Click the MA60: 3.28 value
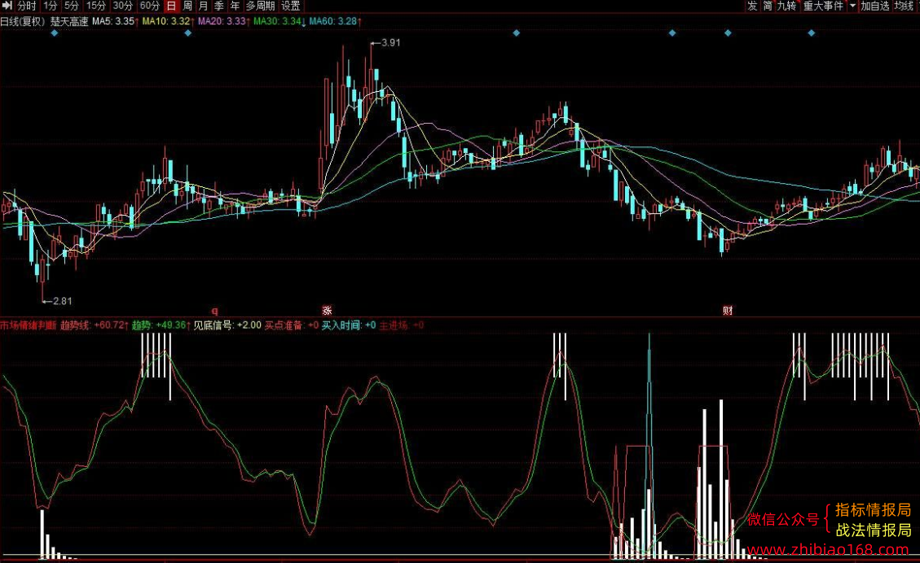Viewport: 920px width, 563px height. click(335, 22)
